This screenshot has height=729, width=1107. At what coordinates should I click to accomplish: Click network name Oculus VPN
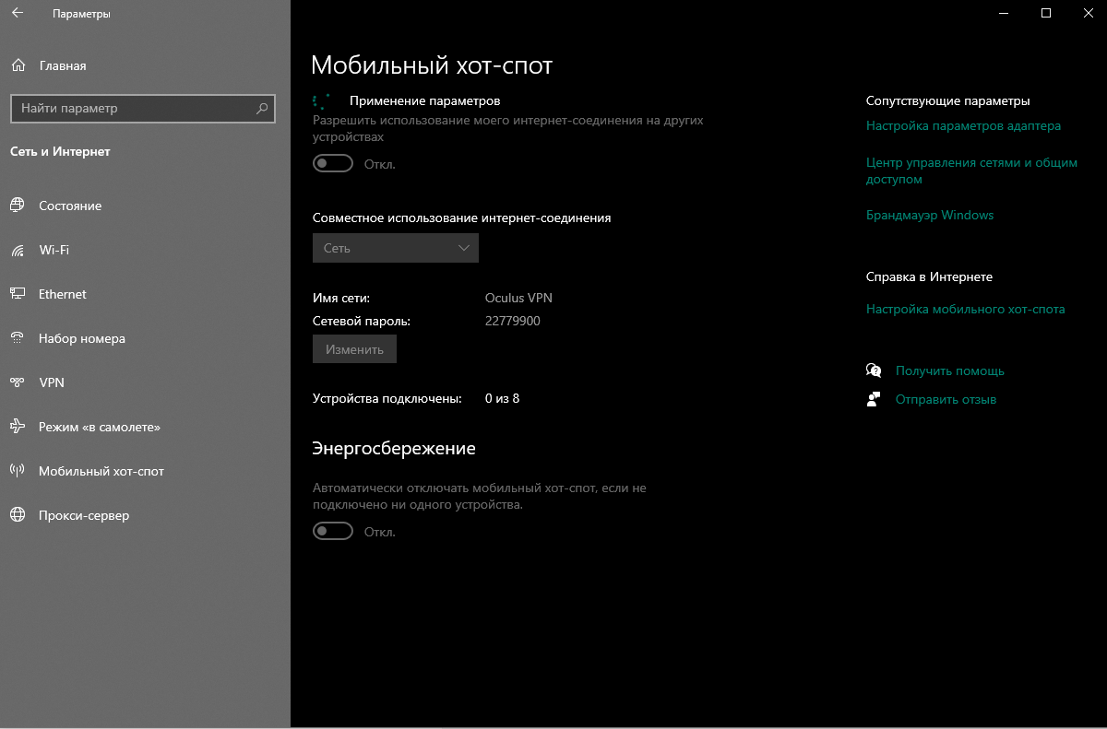518,298
